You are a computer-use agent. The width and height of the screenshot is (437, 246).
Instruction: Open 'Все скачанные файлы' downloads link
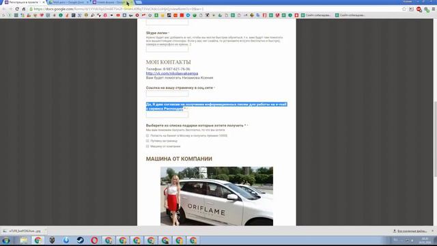410,231
